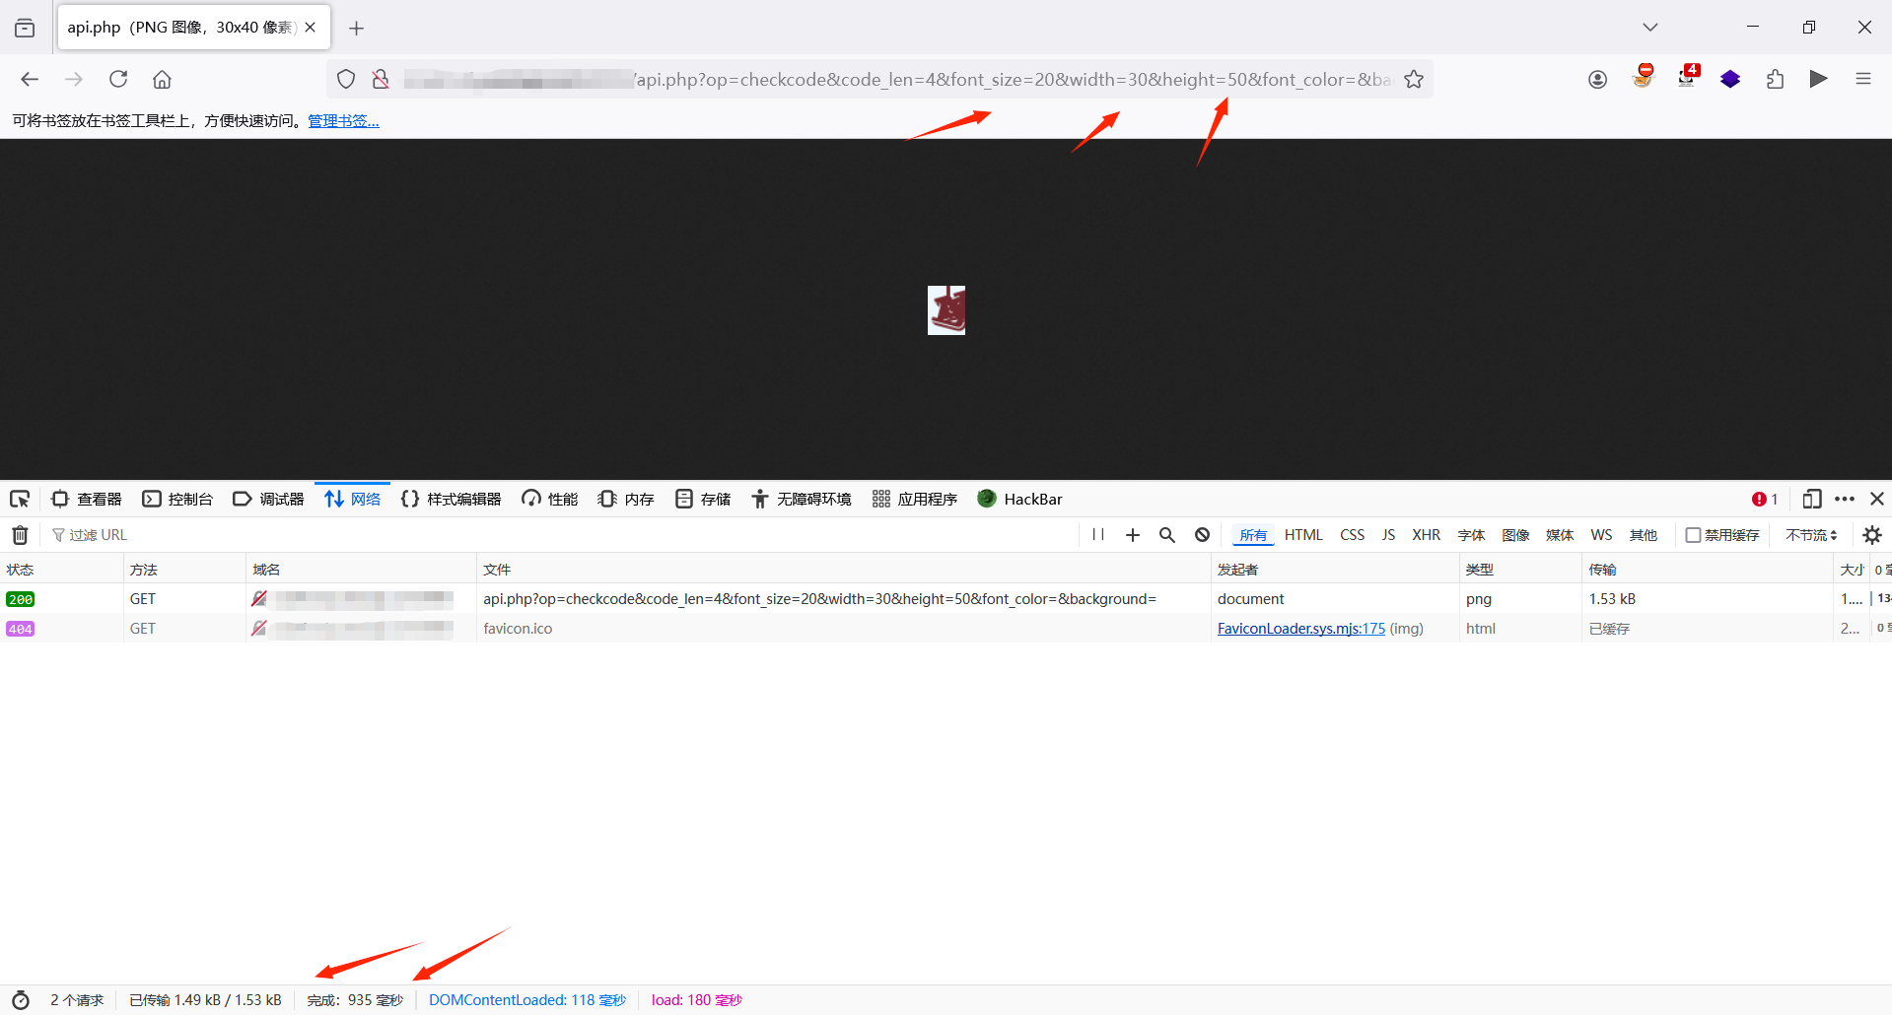Filter requests by XHR type

pos(1426,535)
